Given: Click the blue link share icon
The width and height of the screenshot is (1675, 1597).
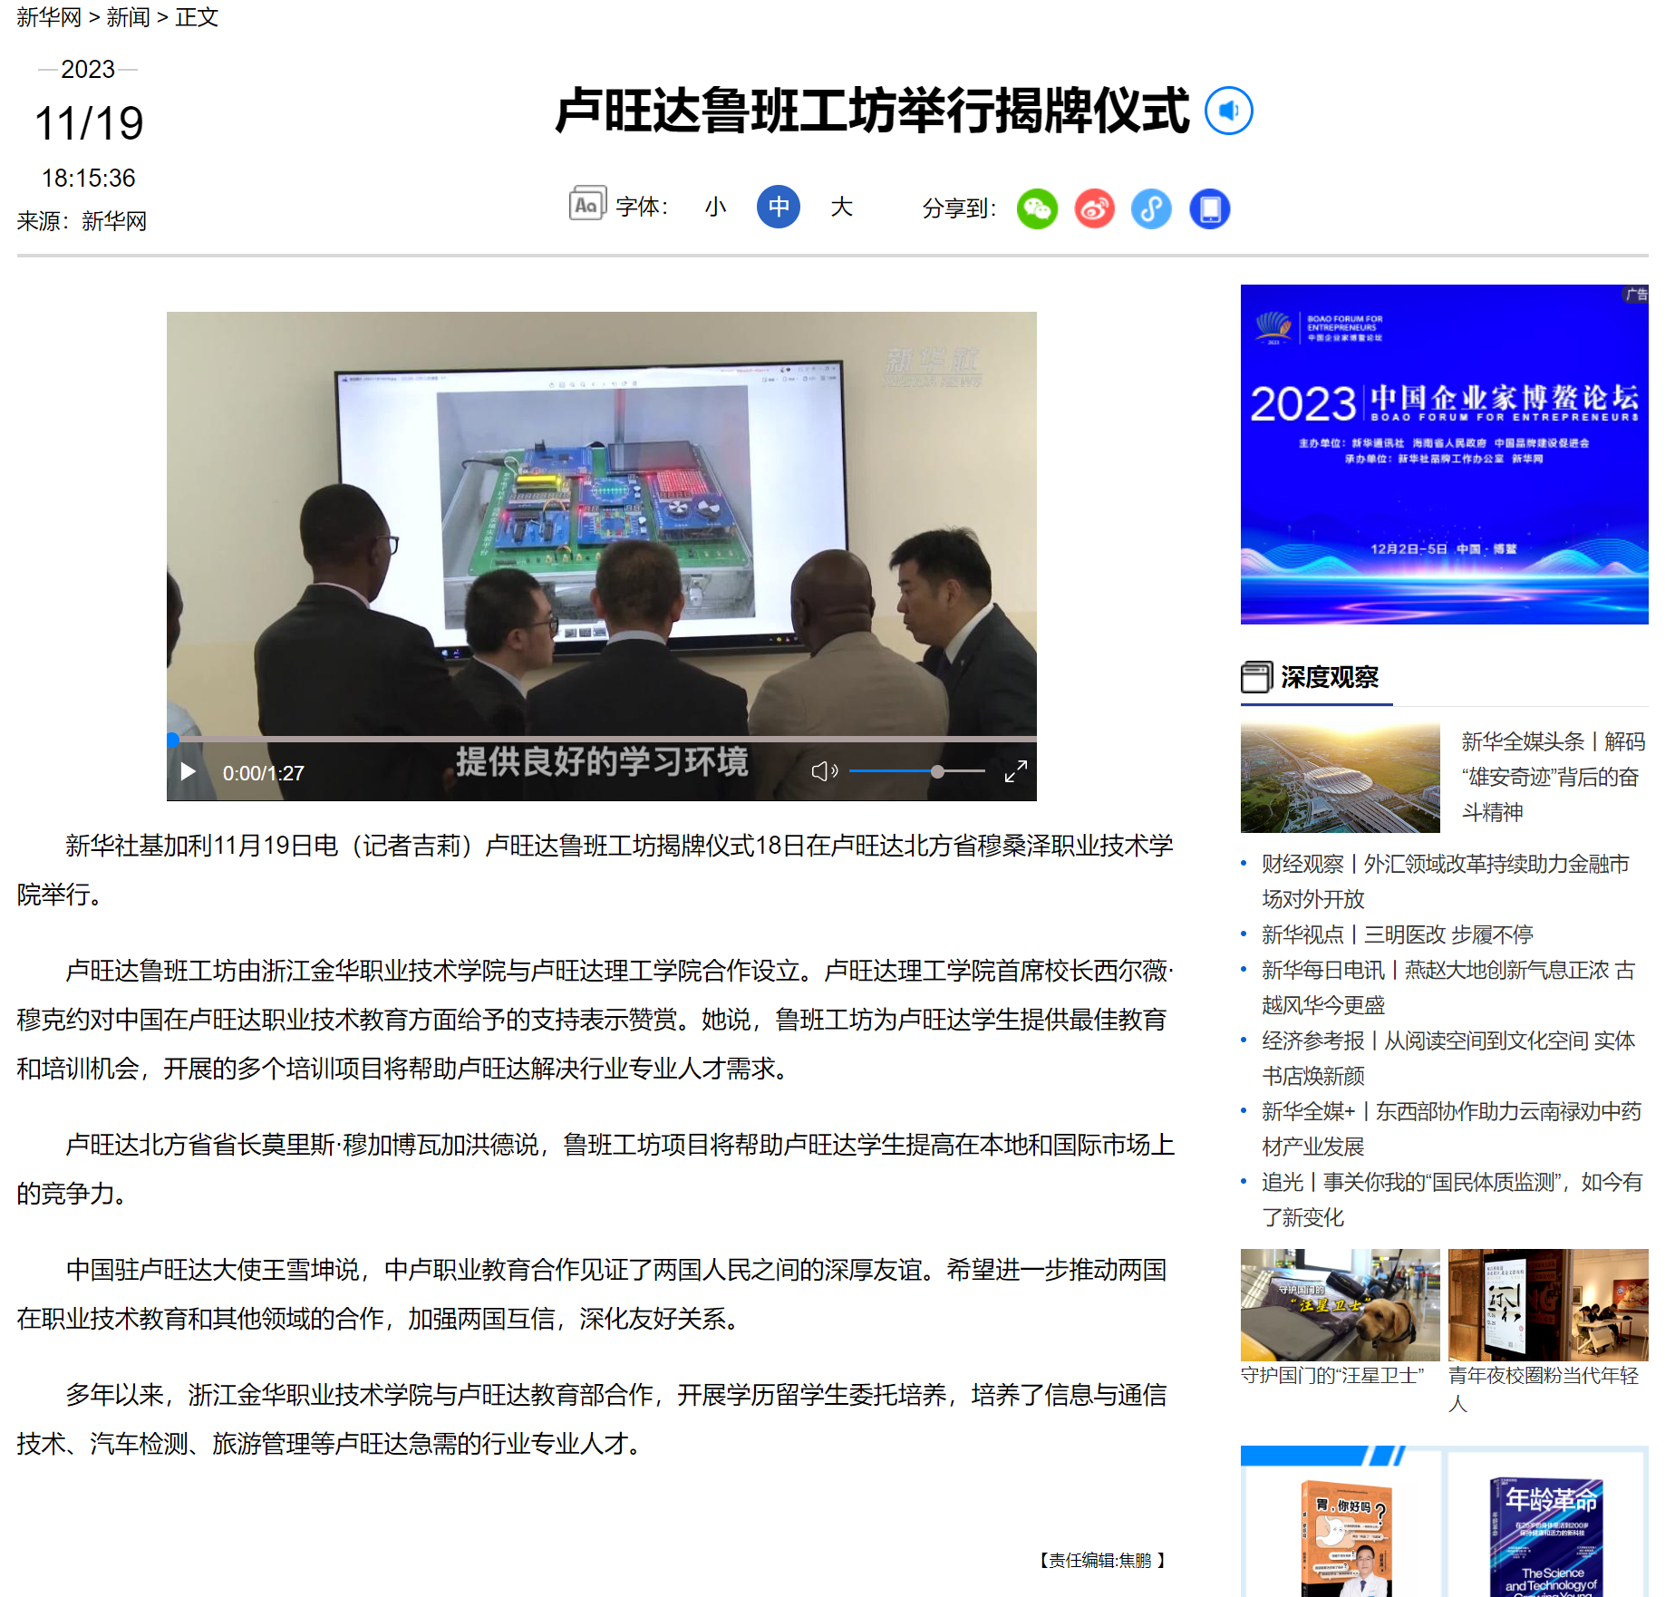Looking at the screenshot, I should 1151,209.
